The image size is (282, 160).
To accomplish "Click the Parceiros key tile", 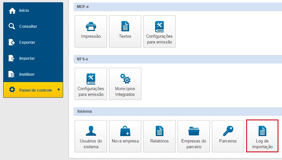I will click(x=228, y=136).
